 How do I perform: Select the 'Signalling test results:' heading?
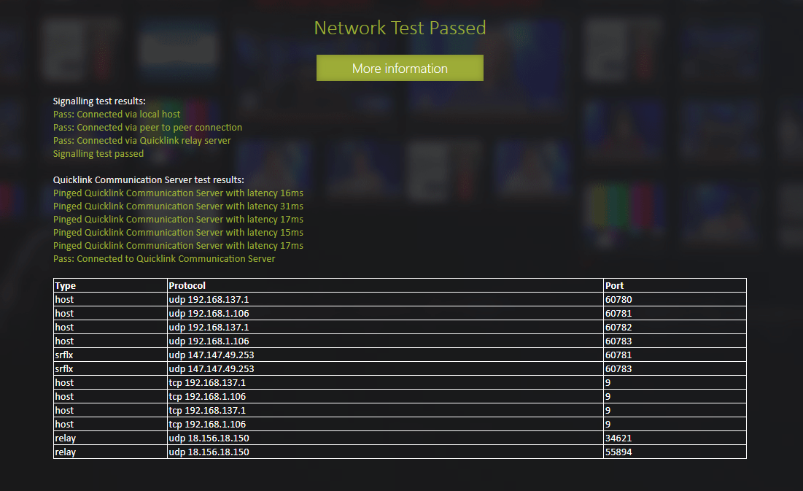pos(99,101)
